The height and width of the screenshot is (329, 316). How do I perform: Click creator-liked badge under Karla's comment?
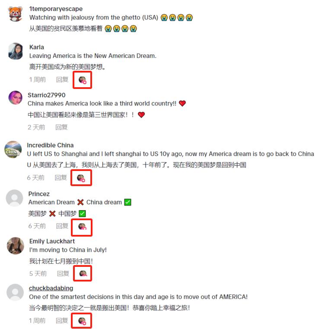(x=83, y=80)
